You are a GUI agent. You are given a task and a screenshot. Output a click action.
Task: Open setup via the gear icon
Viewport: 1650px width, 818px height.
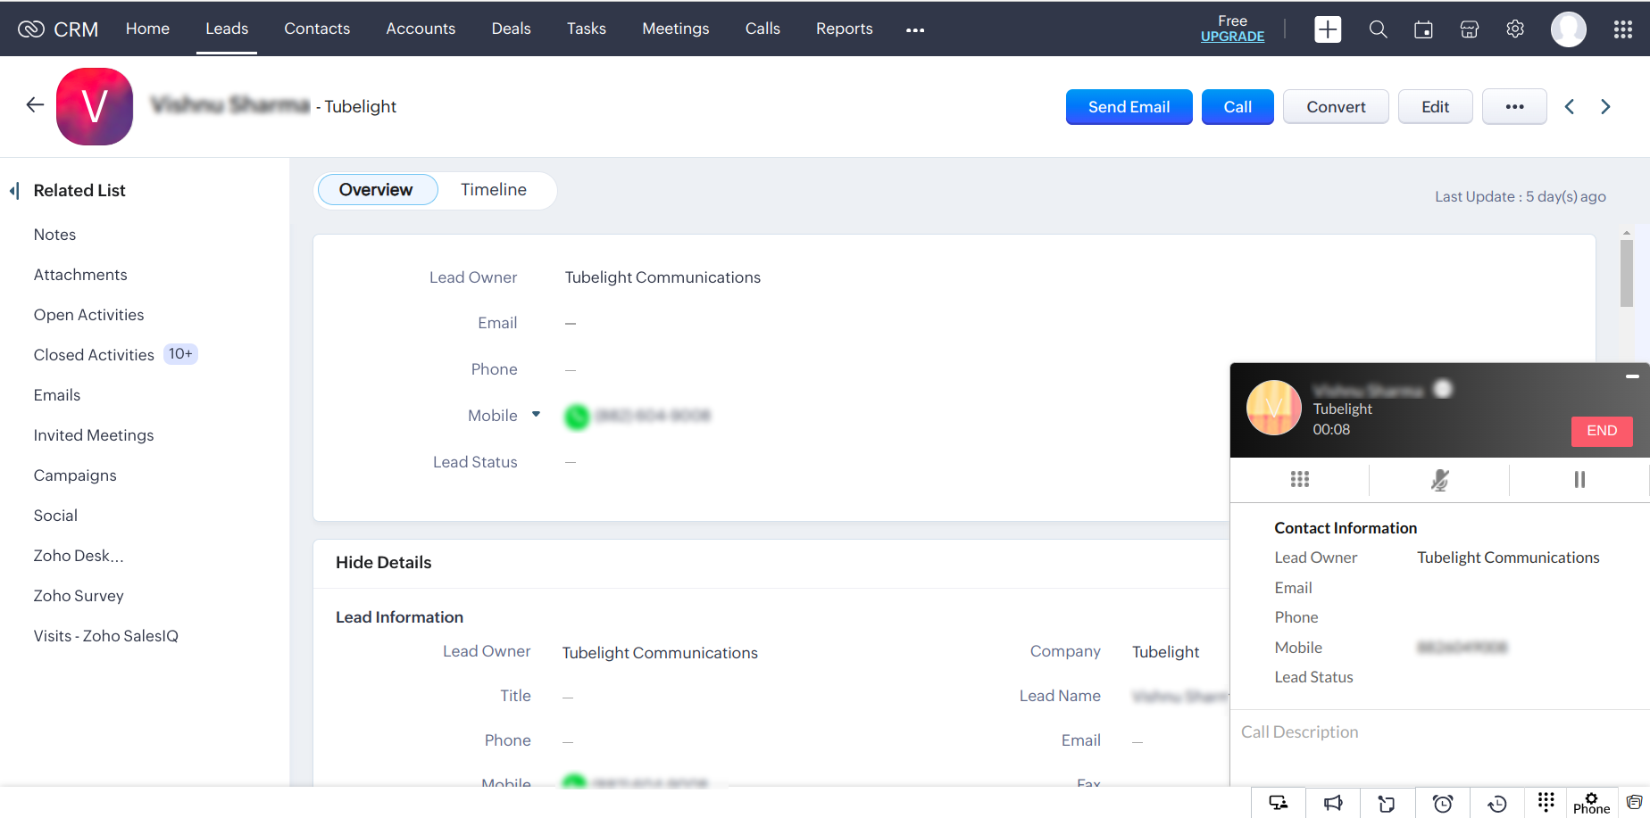[1515, 29]
